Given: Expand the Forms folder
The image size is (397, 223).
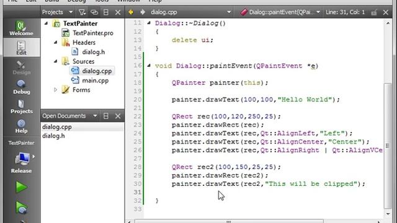Looking at the screenshot, I should [x=55, y=90].
